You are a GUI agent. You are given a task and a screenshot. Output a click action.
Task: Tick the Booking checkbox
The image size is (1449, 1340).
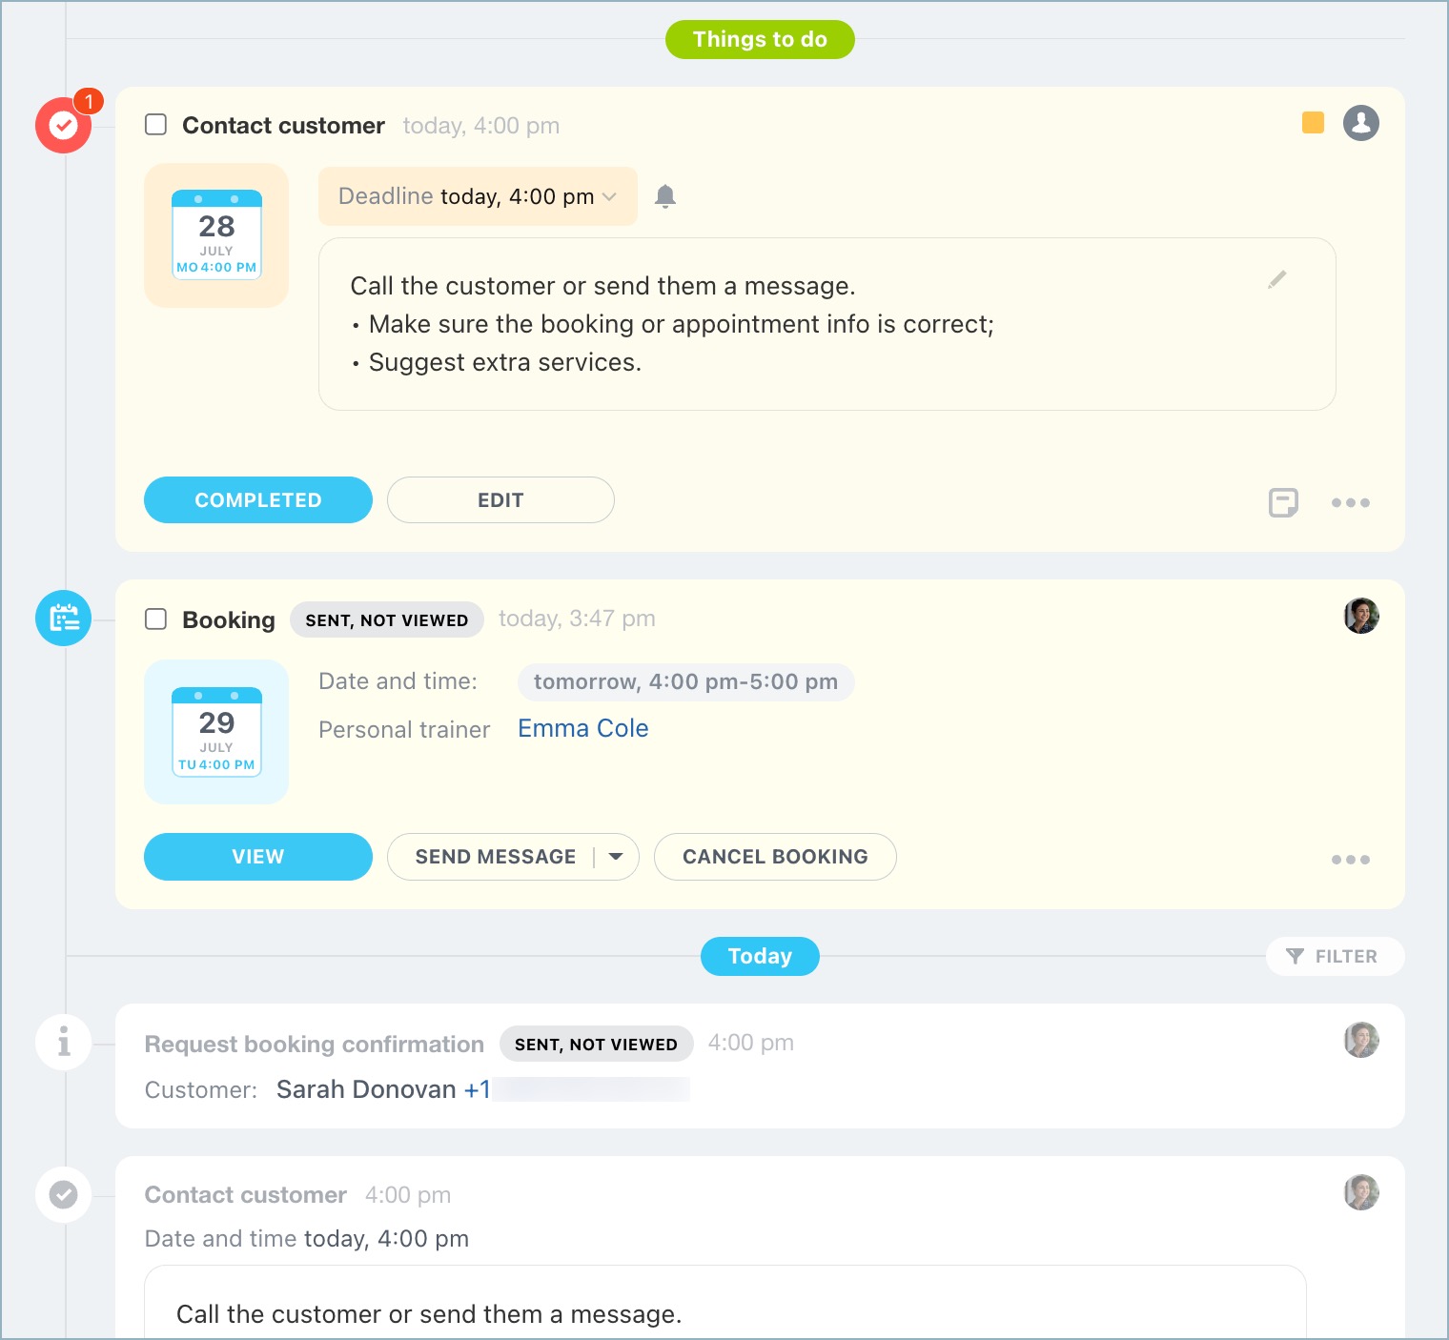coord(156,619)
